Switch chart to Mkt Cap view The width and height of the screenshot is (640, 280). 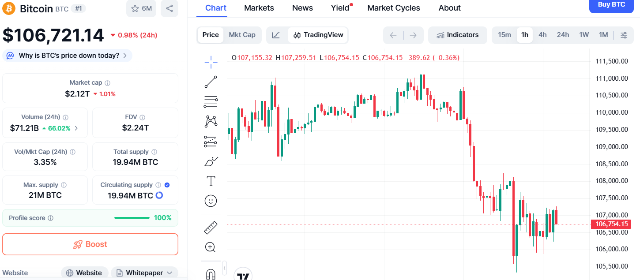[x=242, y=34]
